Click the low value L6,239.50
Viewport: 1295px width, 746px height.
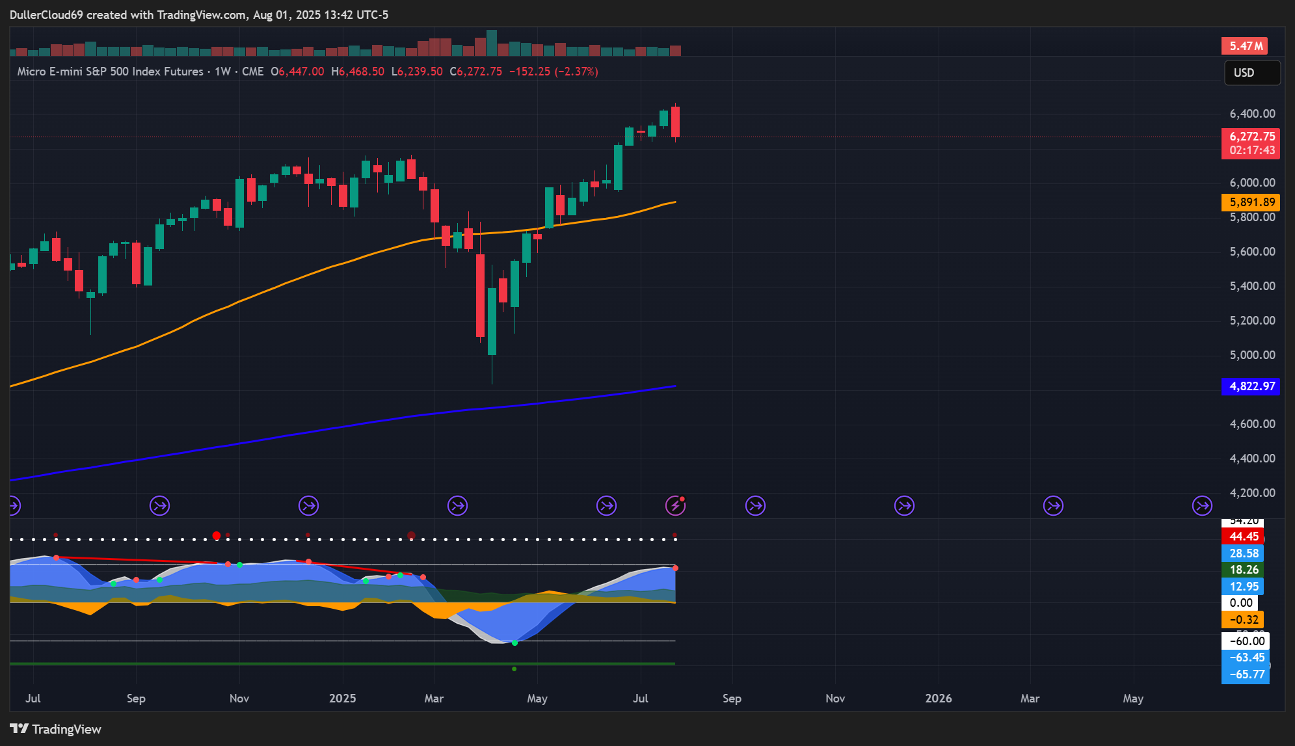pyautogui.click(x=417, y=72)
